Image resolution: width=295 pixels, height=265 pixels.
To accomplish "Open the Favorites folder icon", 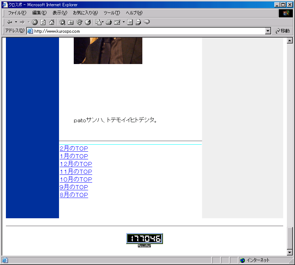I will click(x=71, y=22).
